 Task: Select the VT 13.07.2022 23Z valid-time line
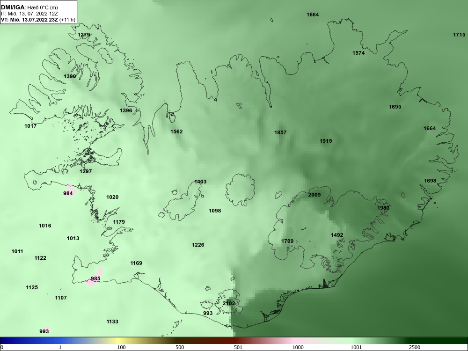(x=38, y=20)
